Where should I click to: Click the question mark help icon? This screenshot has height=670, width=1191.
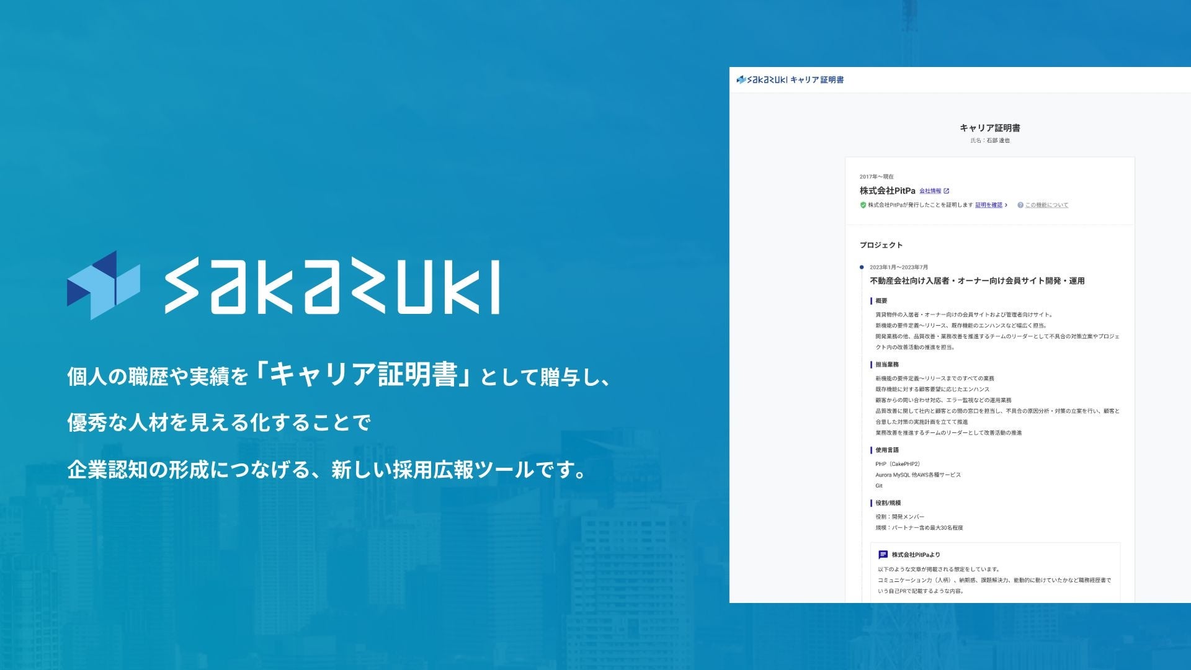coord(1020,205)
